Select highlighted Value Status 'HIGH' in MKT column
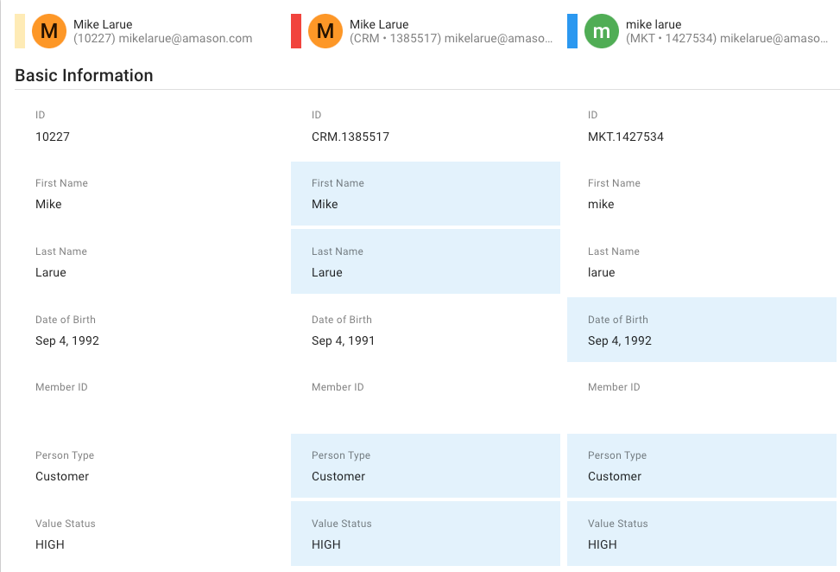Image resolution: width=840 pixels, height=572 pixels. [701, 533]
